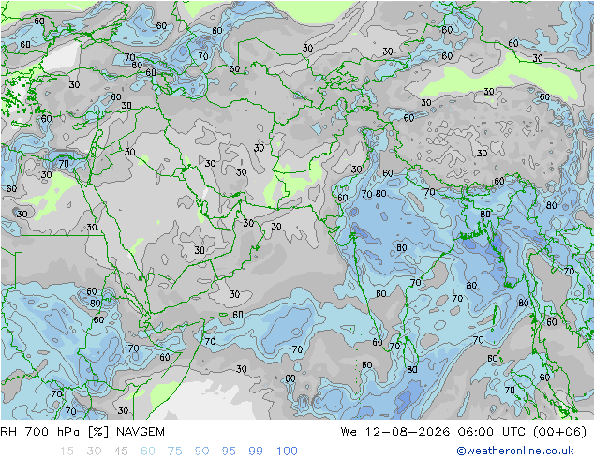Select the legend value 45
The image size is (594, 459).
pos(121,452)
